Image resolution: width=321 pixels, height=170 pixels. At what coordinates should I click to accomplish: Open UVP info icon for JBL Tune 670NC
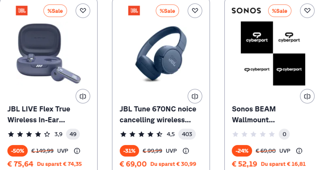click(186, 151)
